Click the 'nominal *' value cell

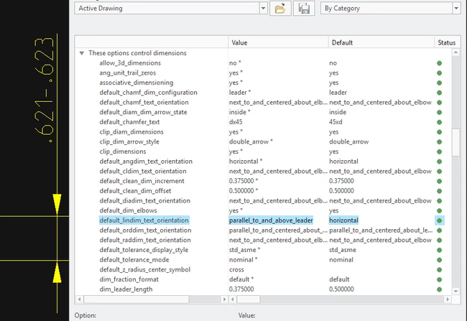tap(243, 260)
